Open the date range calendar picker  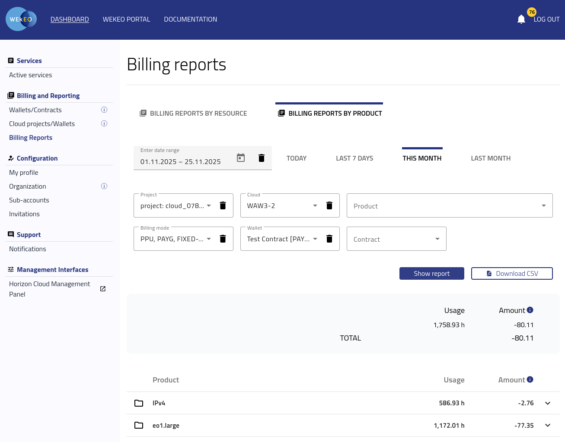tap(241, 158)
